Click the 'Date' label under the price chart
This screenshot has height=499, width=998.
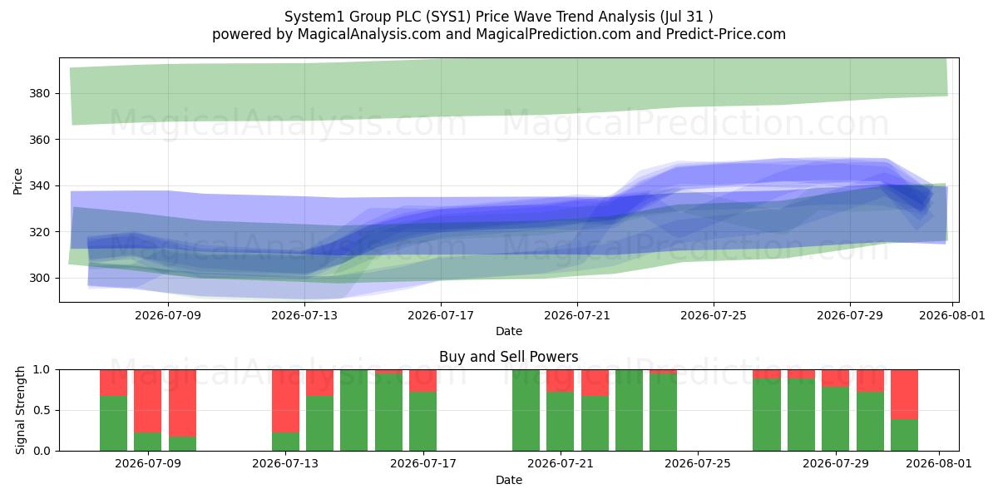click(509, 331)
